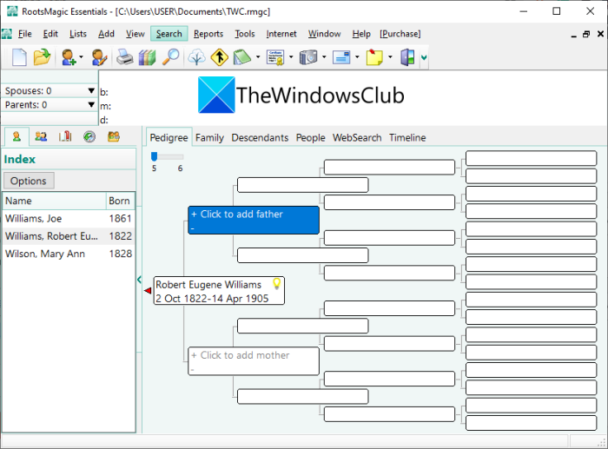Switch to the Timeline tab

pos(407,137)
